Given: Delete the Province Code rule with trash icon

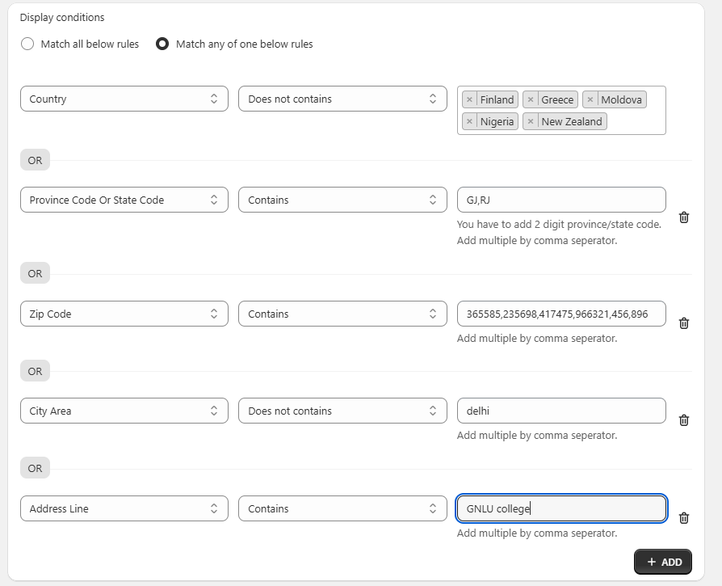Looking at the screenshot, I should 683,217.
